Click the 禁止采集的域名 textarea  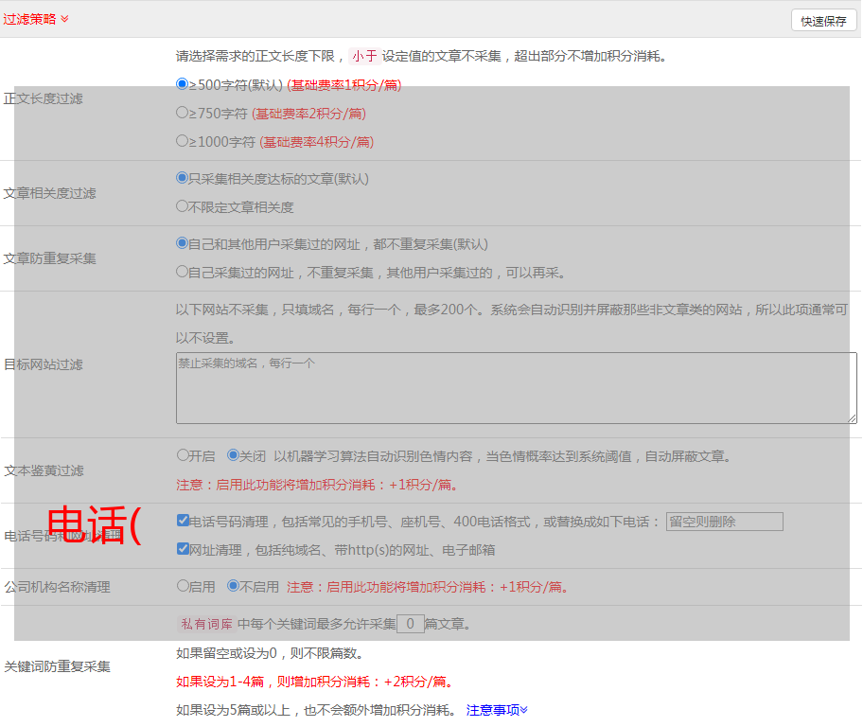click(x=517, y=388)
